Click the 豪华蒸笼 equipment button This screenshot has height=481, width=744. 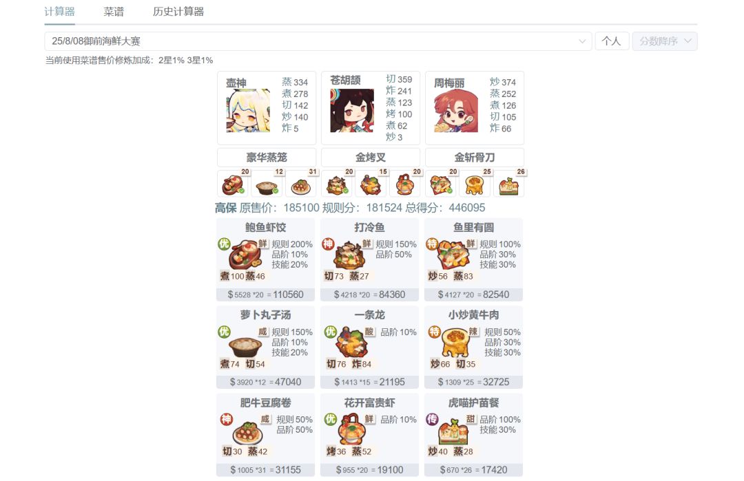click(x=266, y=158)
